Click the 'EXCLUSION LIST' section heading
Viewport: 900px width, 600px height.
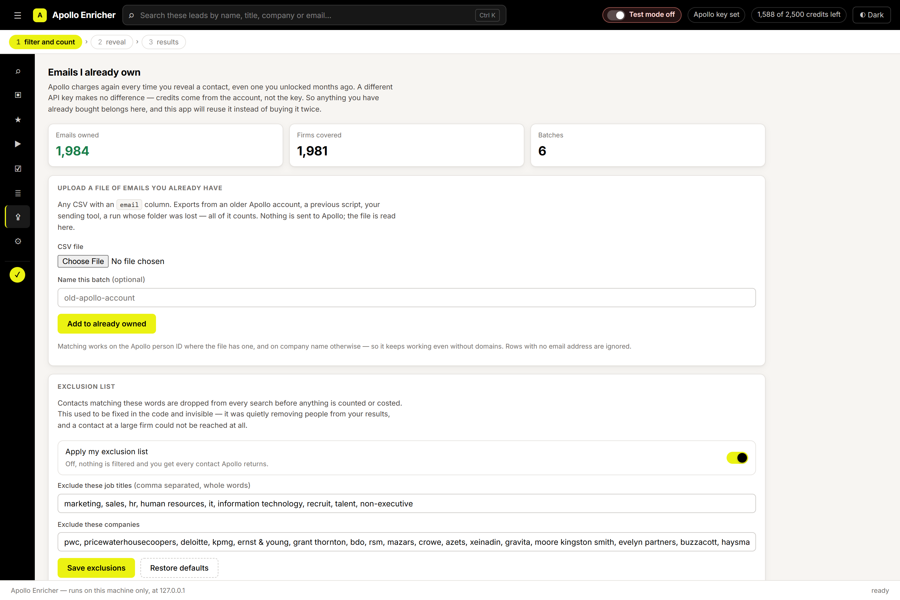[x=86, y=386]
